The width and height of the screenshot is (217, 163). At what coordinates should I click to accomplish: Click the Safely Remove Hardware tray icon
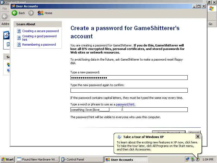coord(193,159)
